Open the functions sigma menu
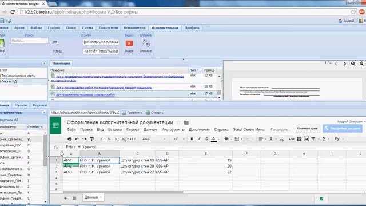 (x=325, y=139)
